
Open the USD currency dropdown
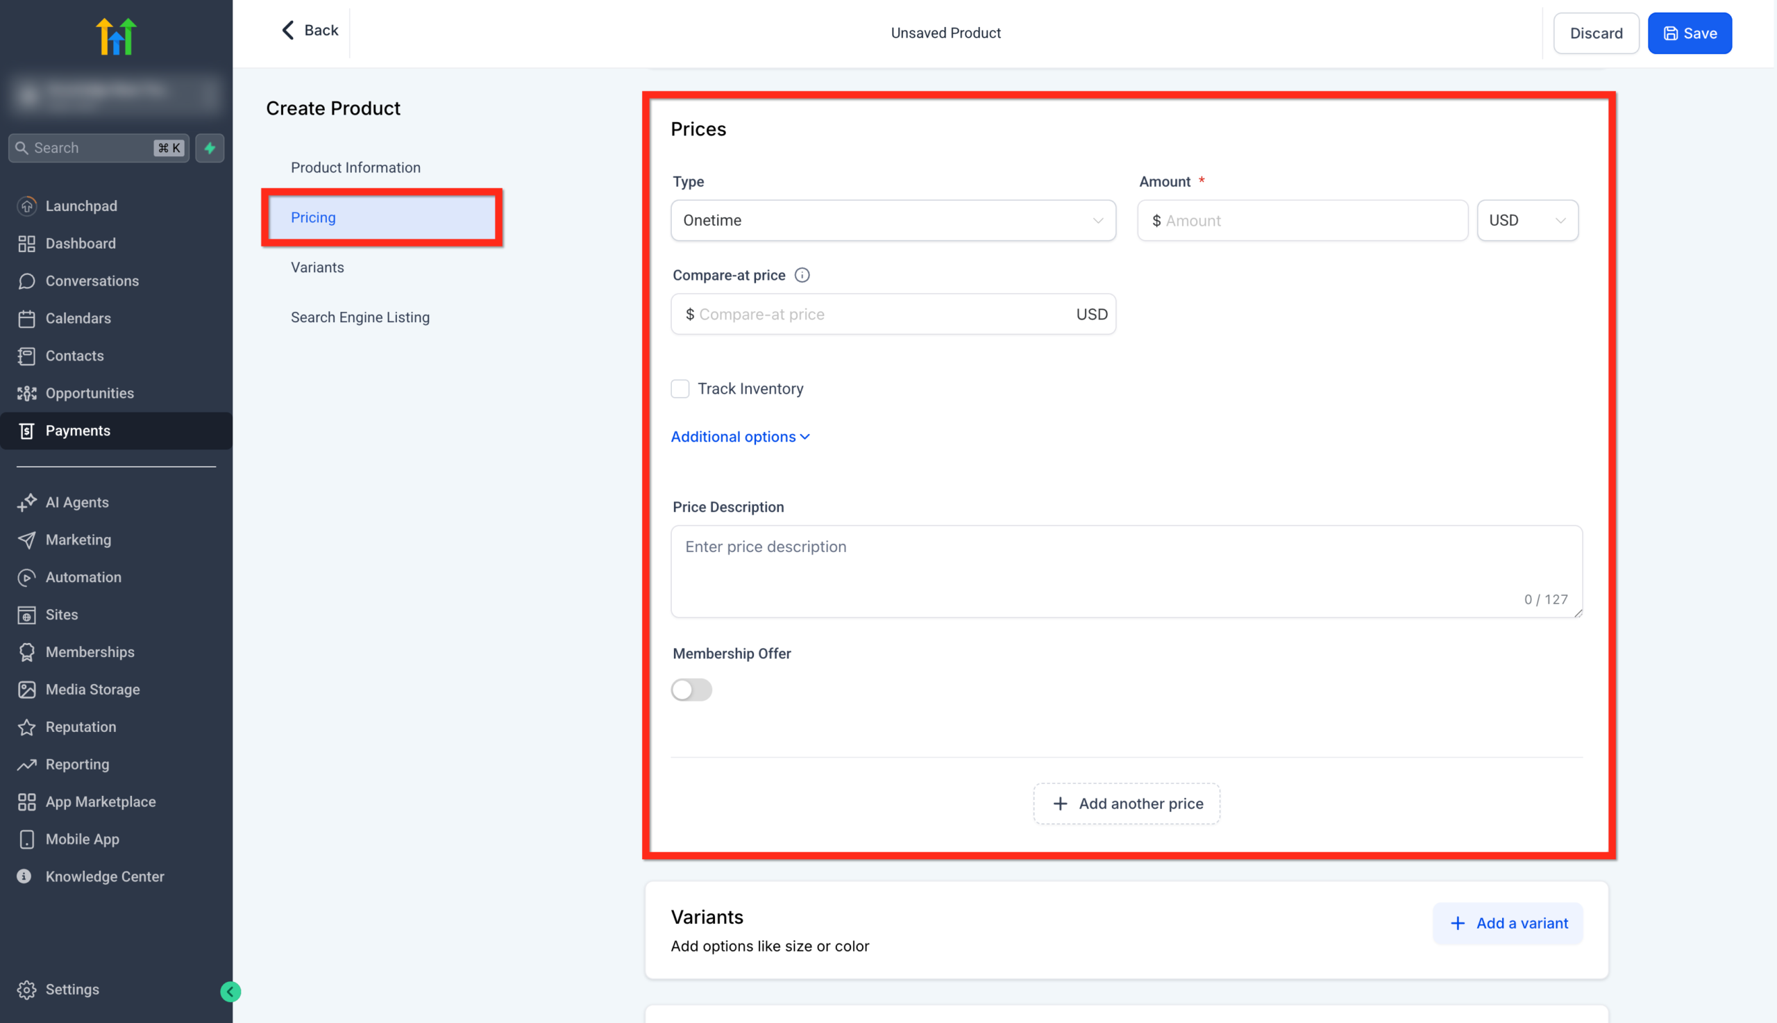click(x=1527, y=220)
